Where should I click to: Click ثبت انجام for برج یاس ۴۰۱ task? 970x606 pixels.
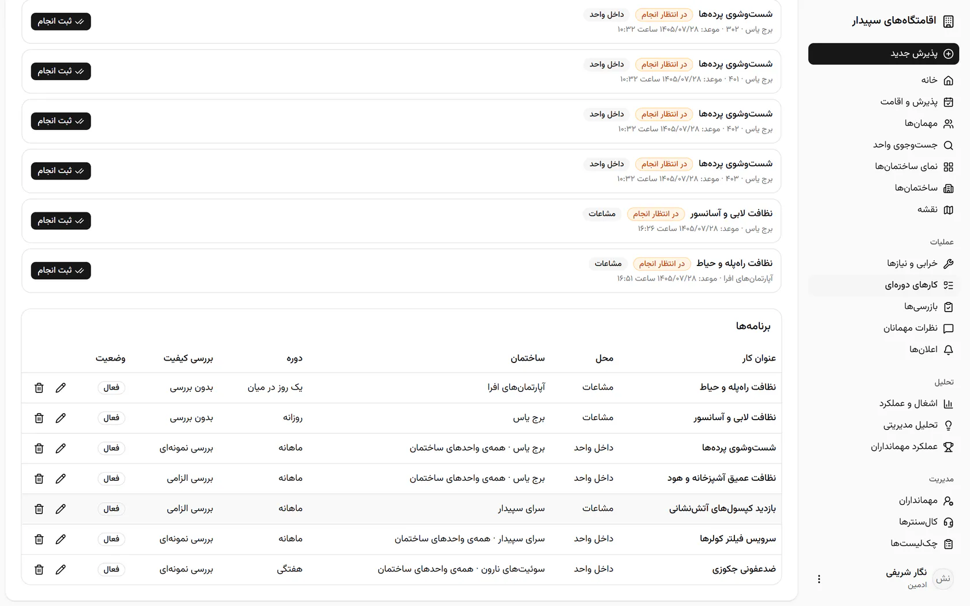pos(61,71)
